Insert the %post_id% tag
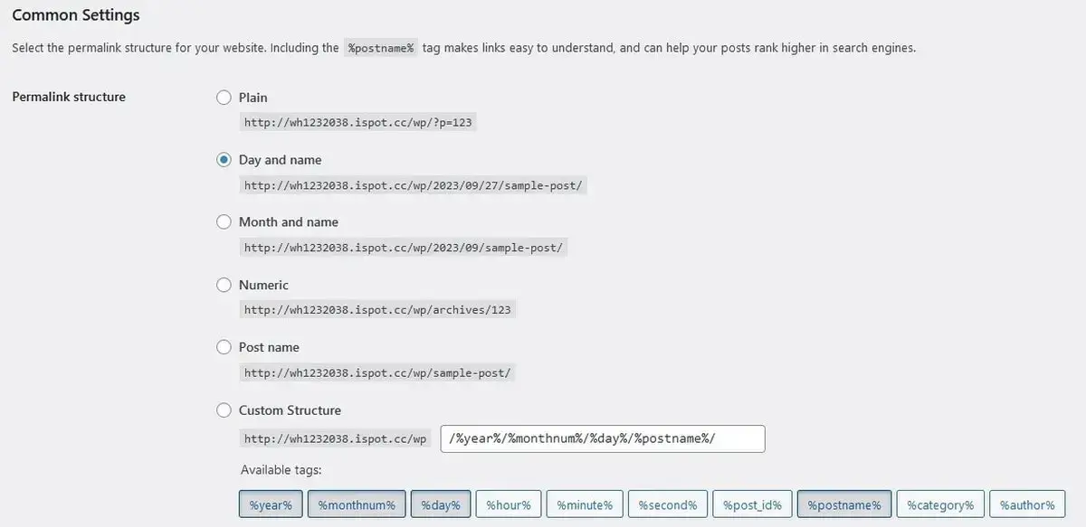1086x527 pixels. click(752, 505)
